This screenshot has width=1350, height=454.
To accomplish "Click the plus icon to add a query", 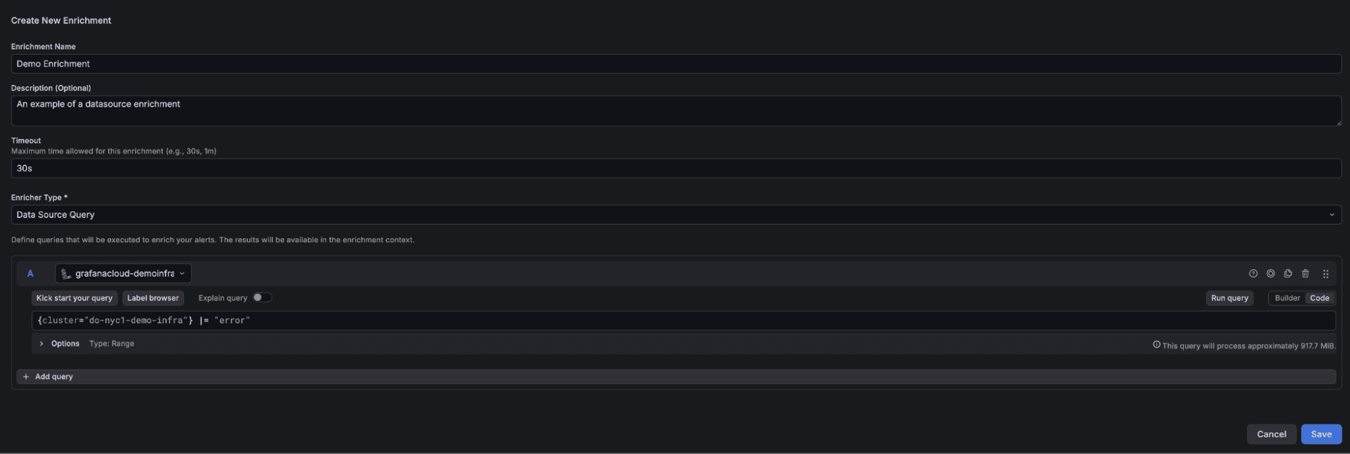I will [x=26, y=376].
